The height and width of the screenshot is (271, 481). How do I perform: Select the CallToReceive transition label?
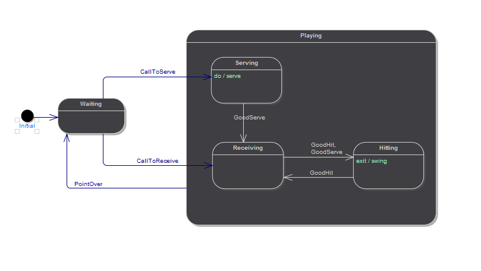coord(158,161)
